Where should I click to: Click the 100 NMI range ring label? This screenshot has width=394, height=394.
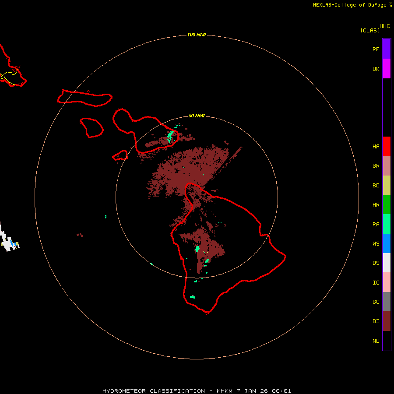click(x=197, y=35)
